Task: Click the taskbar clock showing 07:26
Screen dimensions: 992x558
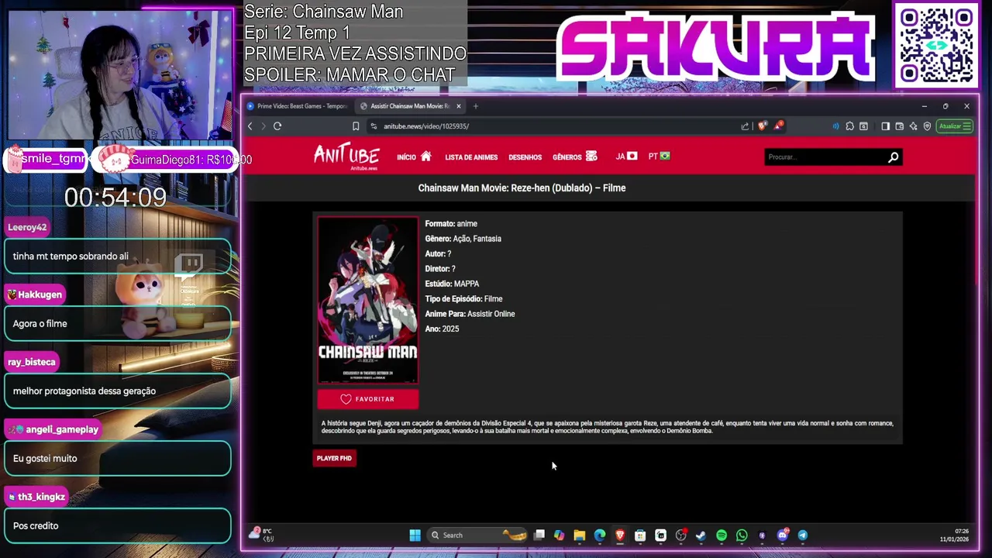Action: [x=954, y=535]
